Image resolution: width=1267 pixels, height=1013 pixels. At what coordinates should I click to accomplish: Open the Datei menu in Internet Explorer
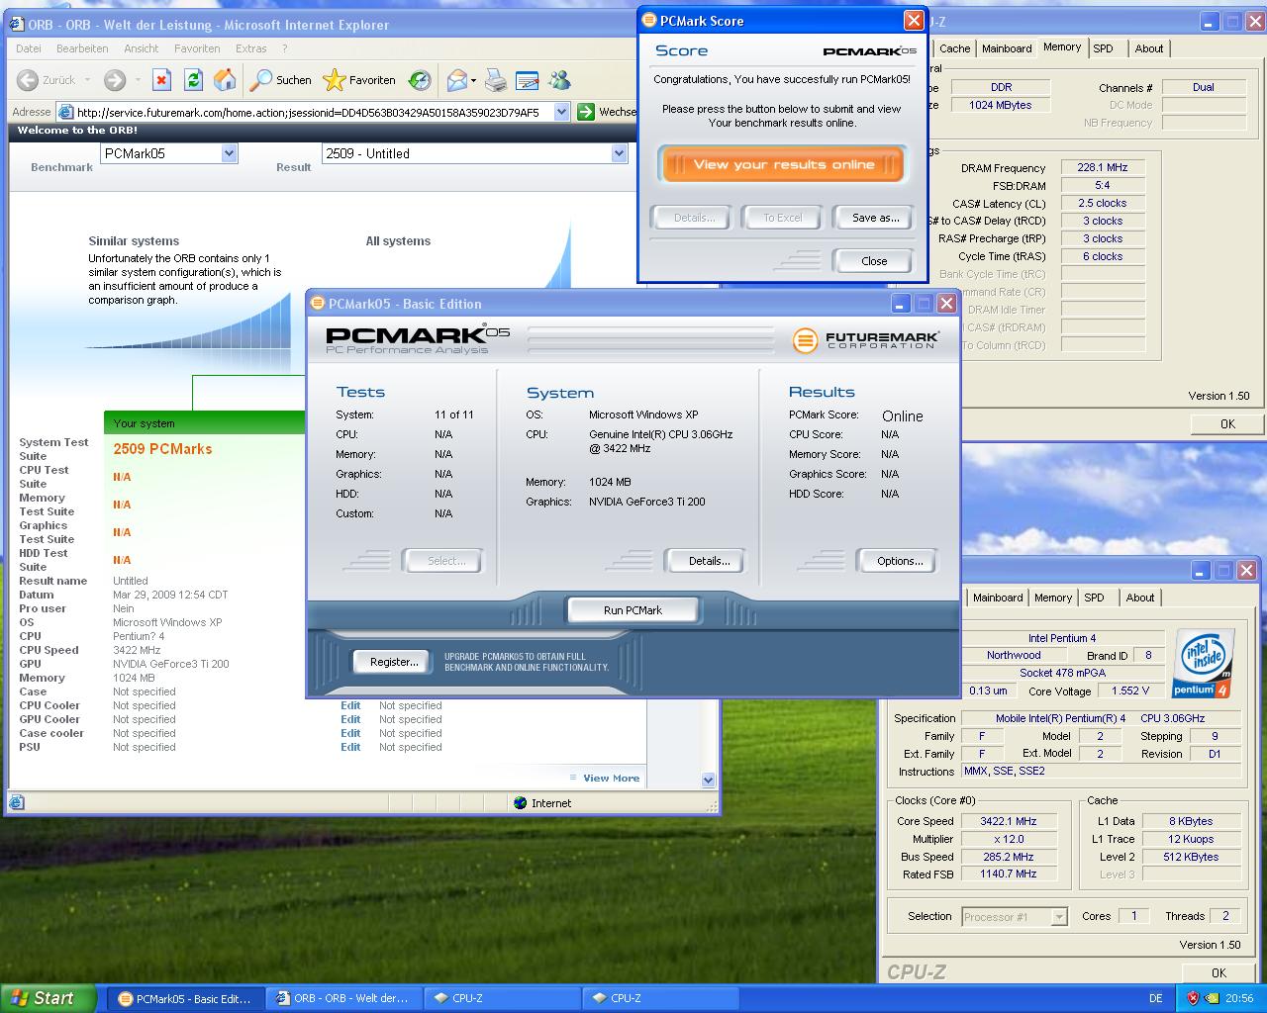pos(29,48)
